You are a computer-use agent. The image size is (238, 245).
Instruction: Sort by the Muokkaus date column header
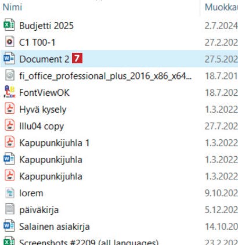tap(221, 7)
